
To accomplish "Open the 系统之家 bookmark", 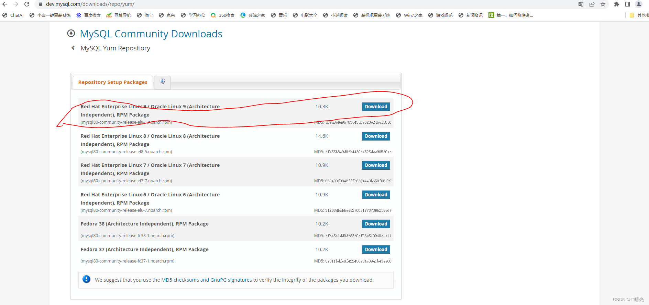I will click(253, 15).
